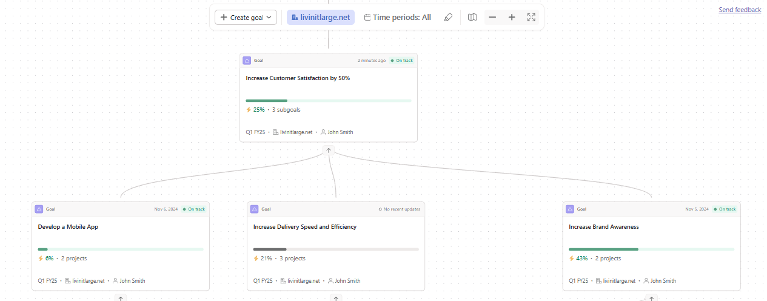Click the Send feedback link
The width and height of the screenshot is (767, 301).
click(x=740, y=10)
